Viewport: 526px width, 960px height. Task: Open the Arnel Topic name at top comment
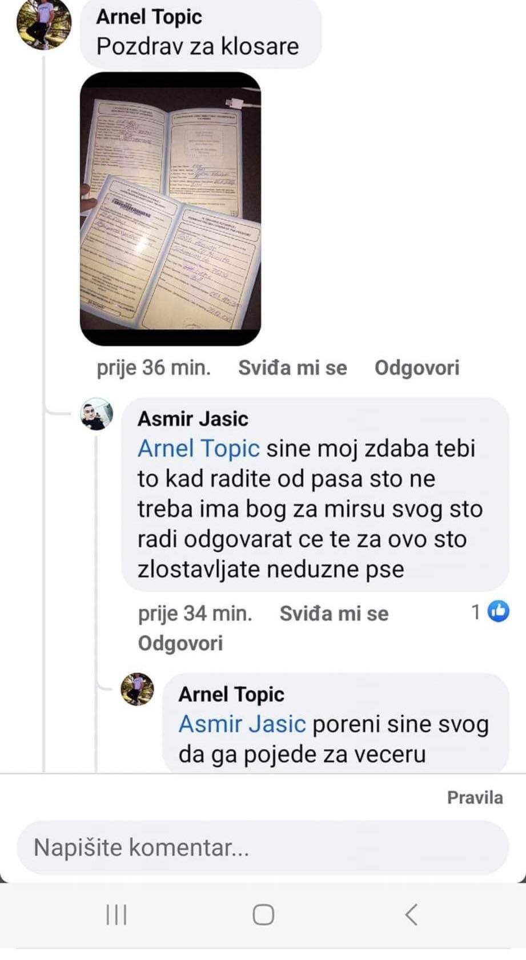tap(149, 17)
